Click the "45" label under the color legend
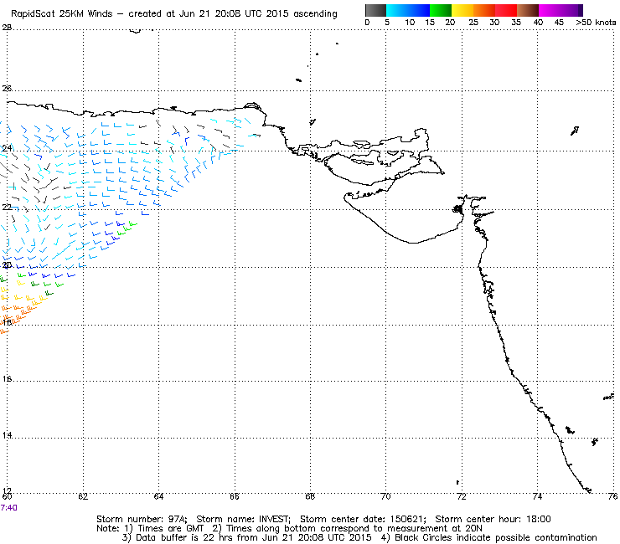 (559, 23)
